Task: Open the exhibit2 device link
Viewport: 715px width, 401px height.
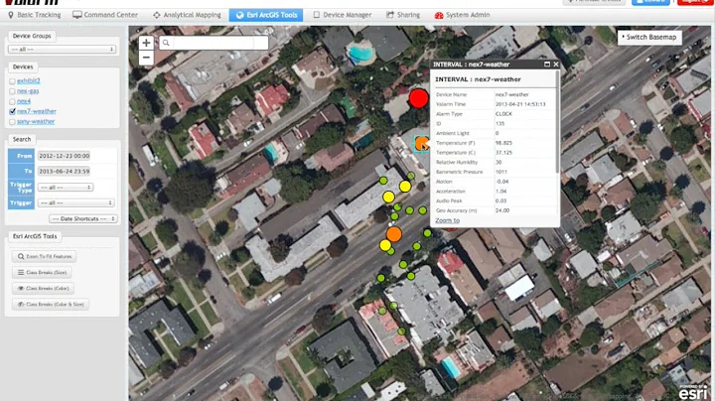Action: [28, 80]
